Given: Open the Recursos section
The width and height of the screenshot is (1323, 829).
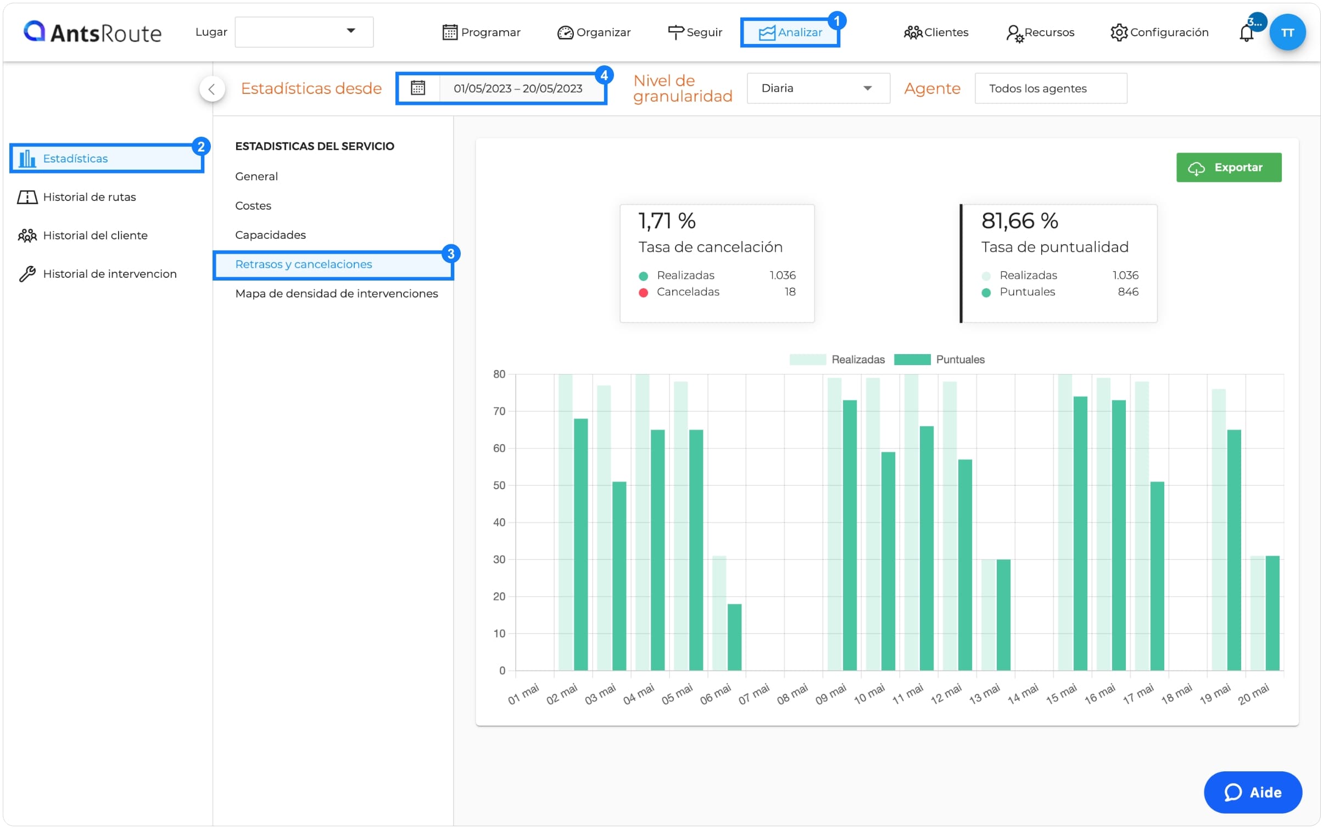Looking at the screenshot, I should pyautogui.click(x=1040, y=32).
